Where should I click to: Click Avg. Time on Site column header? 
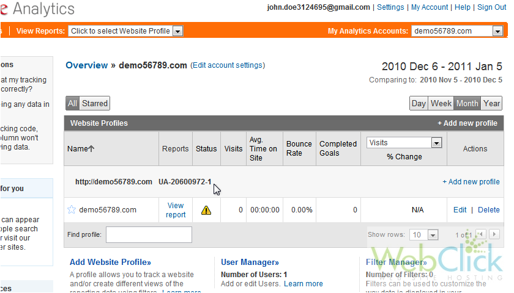click(263, 149)
